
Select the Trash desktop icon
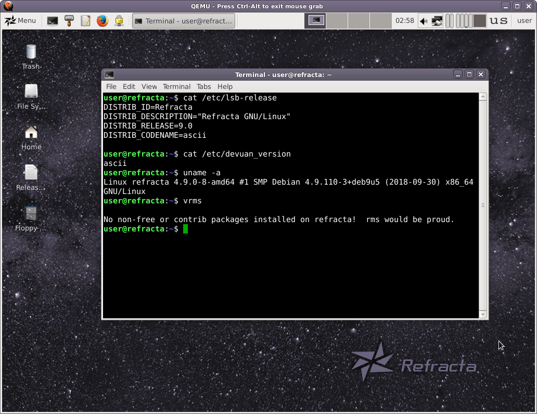[x=31, y=57]
